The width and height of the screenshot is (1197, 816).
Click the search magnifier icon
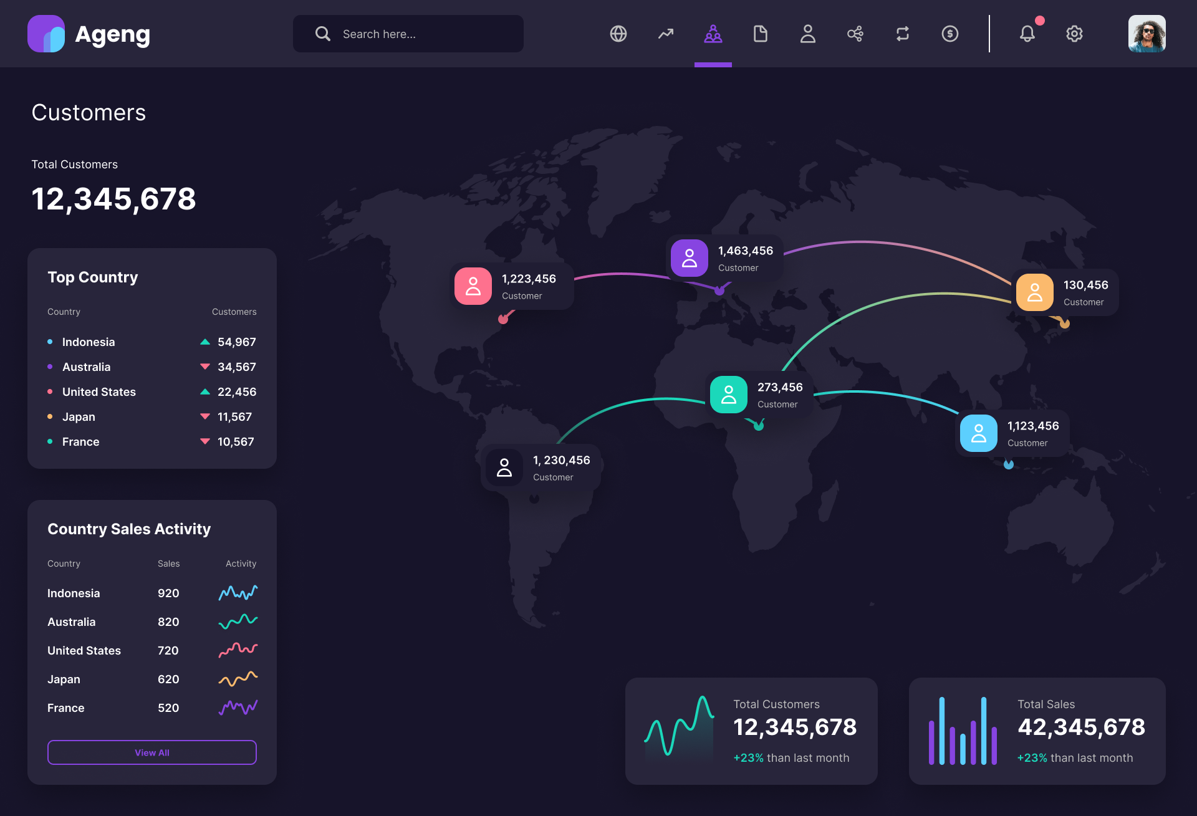[x=322, y=34]
